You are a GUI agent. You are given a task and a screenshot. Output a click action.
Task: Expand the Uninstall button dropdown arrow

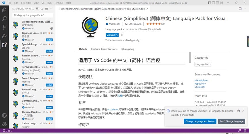[117, 35]
